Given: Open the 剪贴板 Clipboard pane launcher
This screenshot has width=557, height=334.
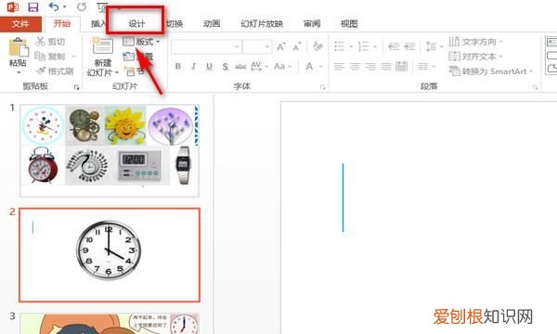Looking at the screenshot, I should [x=76, y=87].
